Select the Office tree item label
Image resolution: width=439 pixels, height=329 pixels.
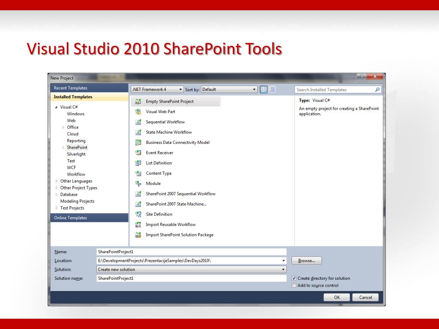click(x=72, y=127)
